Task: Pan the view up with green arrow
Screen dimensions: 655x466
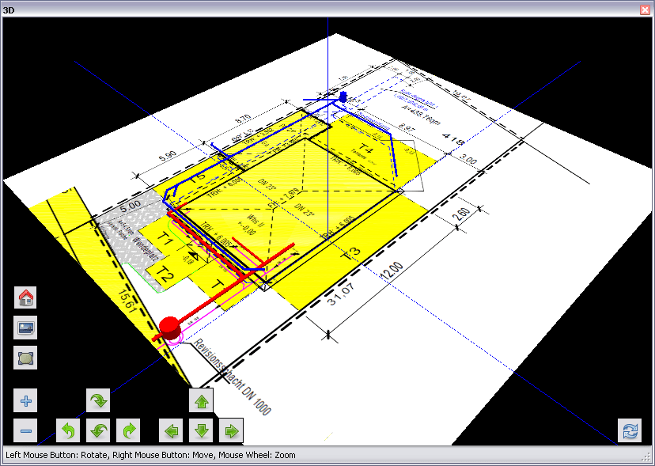Action: [x=201, y=401]
